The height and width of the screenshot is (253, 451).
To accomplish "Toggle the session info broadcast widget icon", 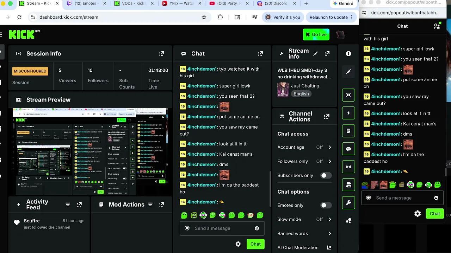I will click(x=348, y=167).
